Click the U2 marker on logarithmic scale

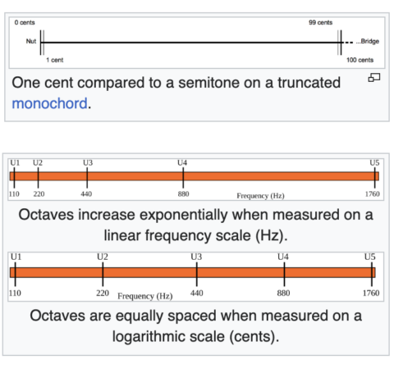(103, 257)
